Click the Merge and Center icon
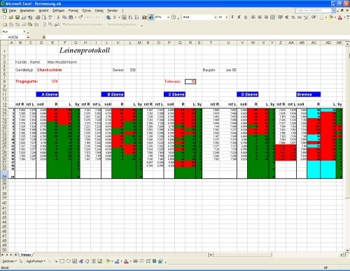 coord(272,17)
